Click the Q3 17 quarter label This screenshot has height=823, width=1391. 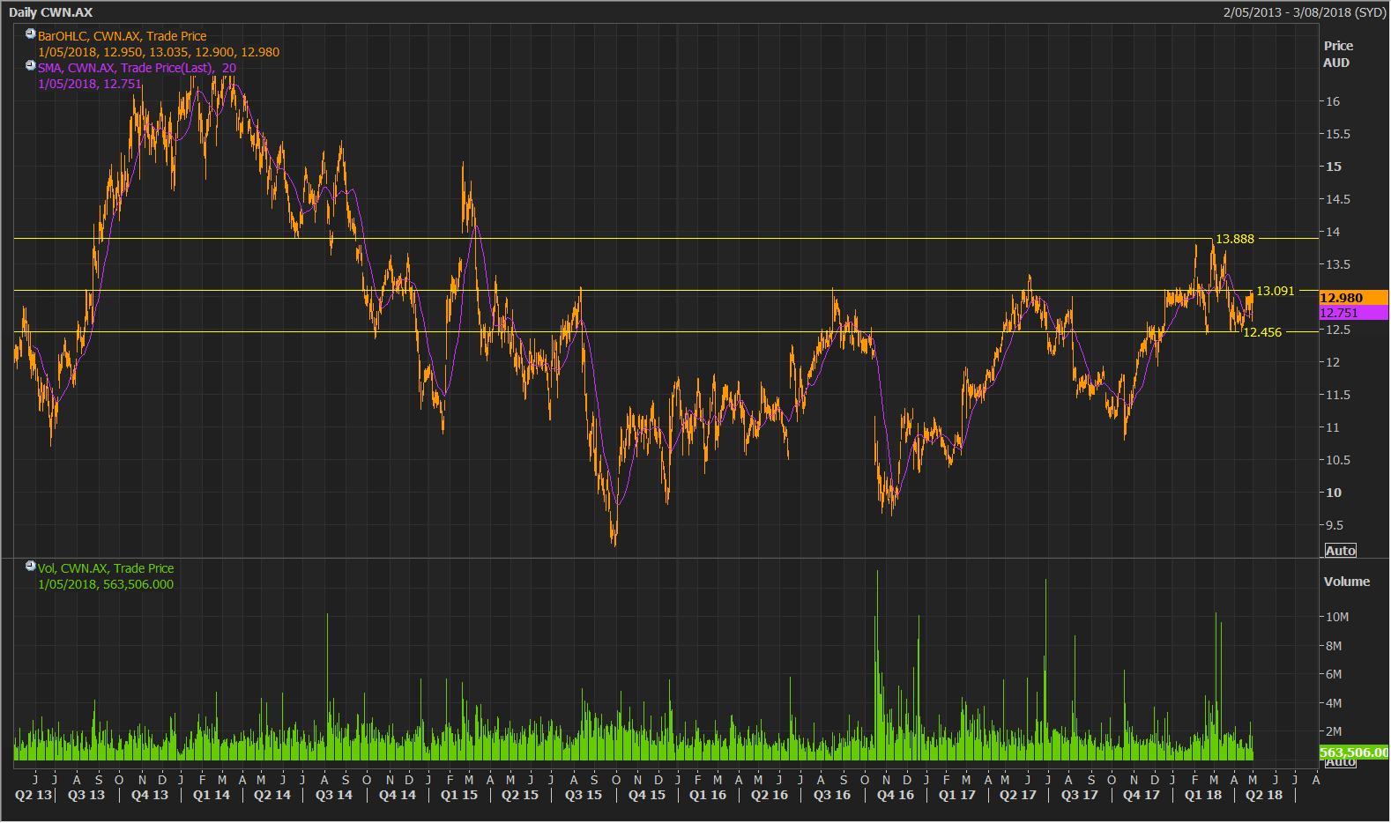click(x=1080, y=795)
